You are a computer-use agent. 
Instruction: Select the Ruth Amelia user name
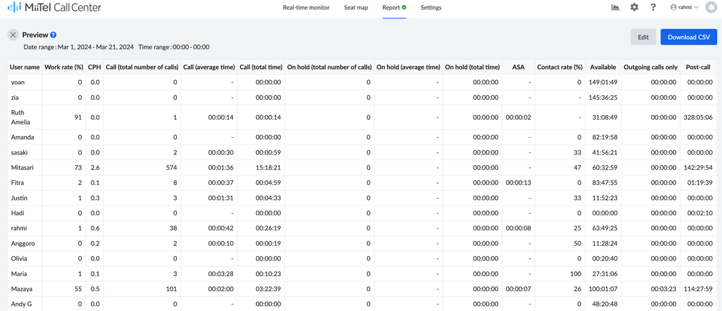coord(20,117)
